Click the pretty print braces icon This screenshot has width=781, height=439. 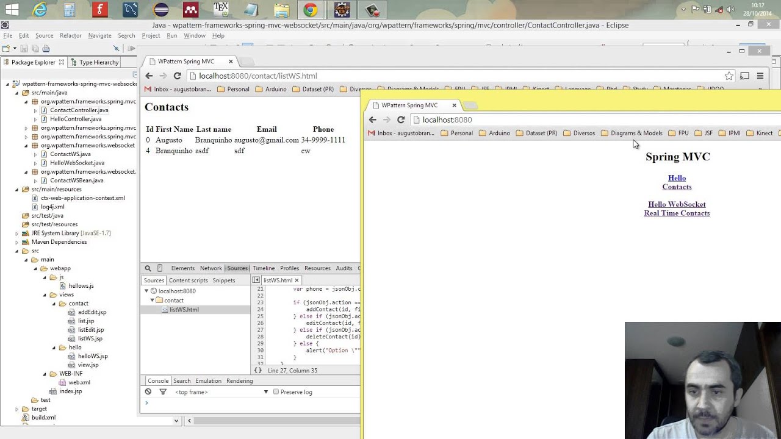[258, 371]
